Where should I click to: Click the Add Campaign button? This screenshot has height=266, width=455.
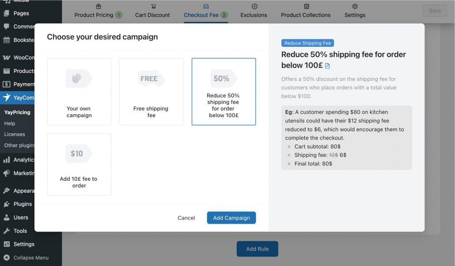(x=231, y=218)
